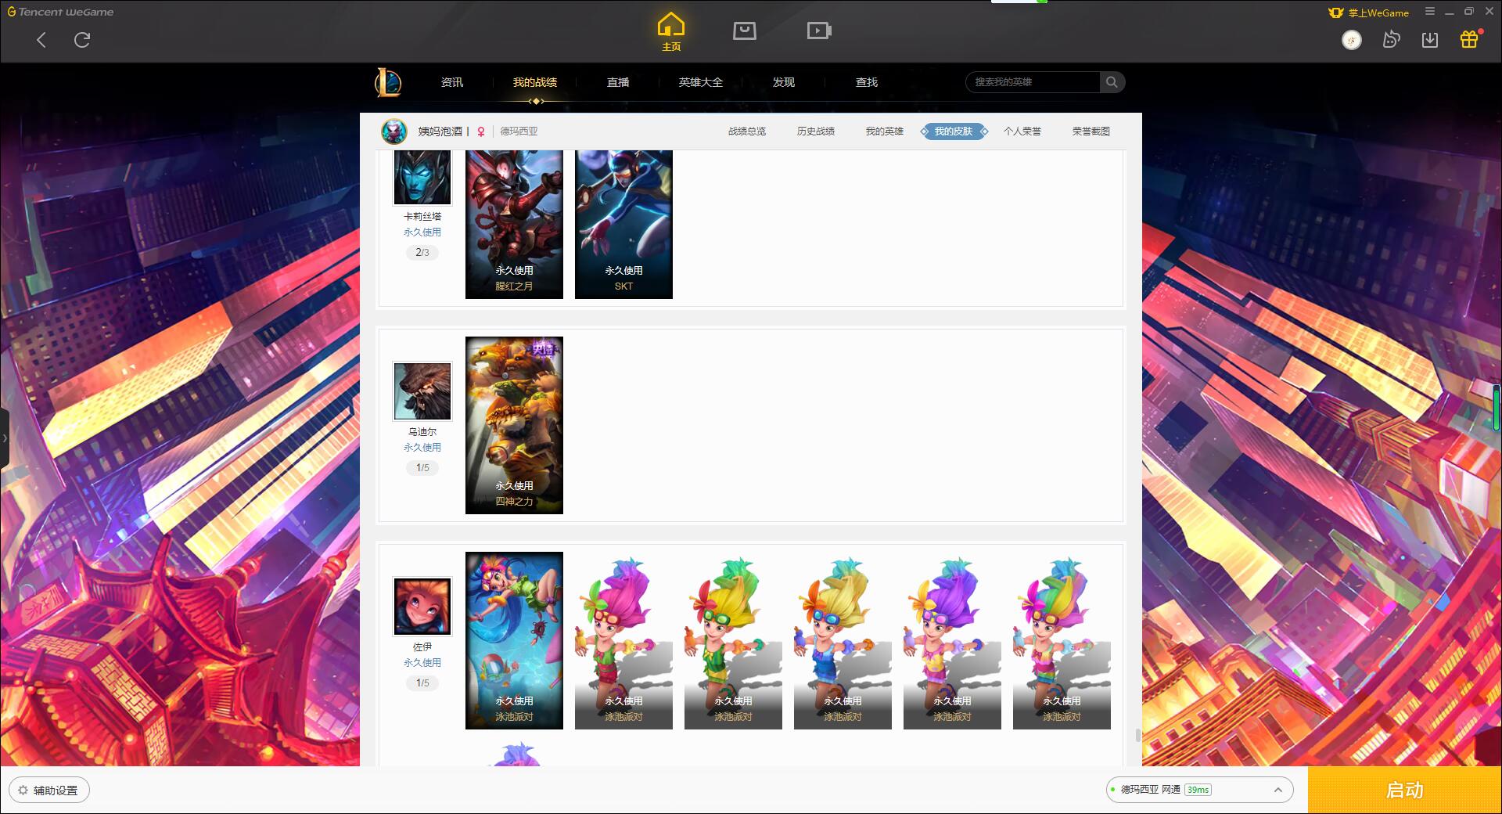This screenshot has height=814, width=1502.
Task: Click the 2/3 skin count badge
Action: point(422,253)
